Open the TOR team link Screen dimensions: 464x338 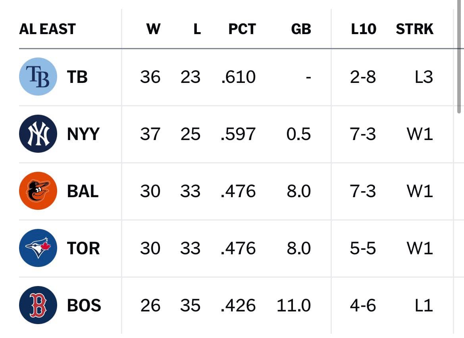pos(83,248)
